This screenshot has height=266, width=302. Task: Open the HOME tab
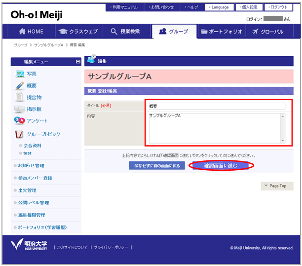tap(32, 32)
